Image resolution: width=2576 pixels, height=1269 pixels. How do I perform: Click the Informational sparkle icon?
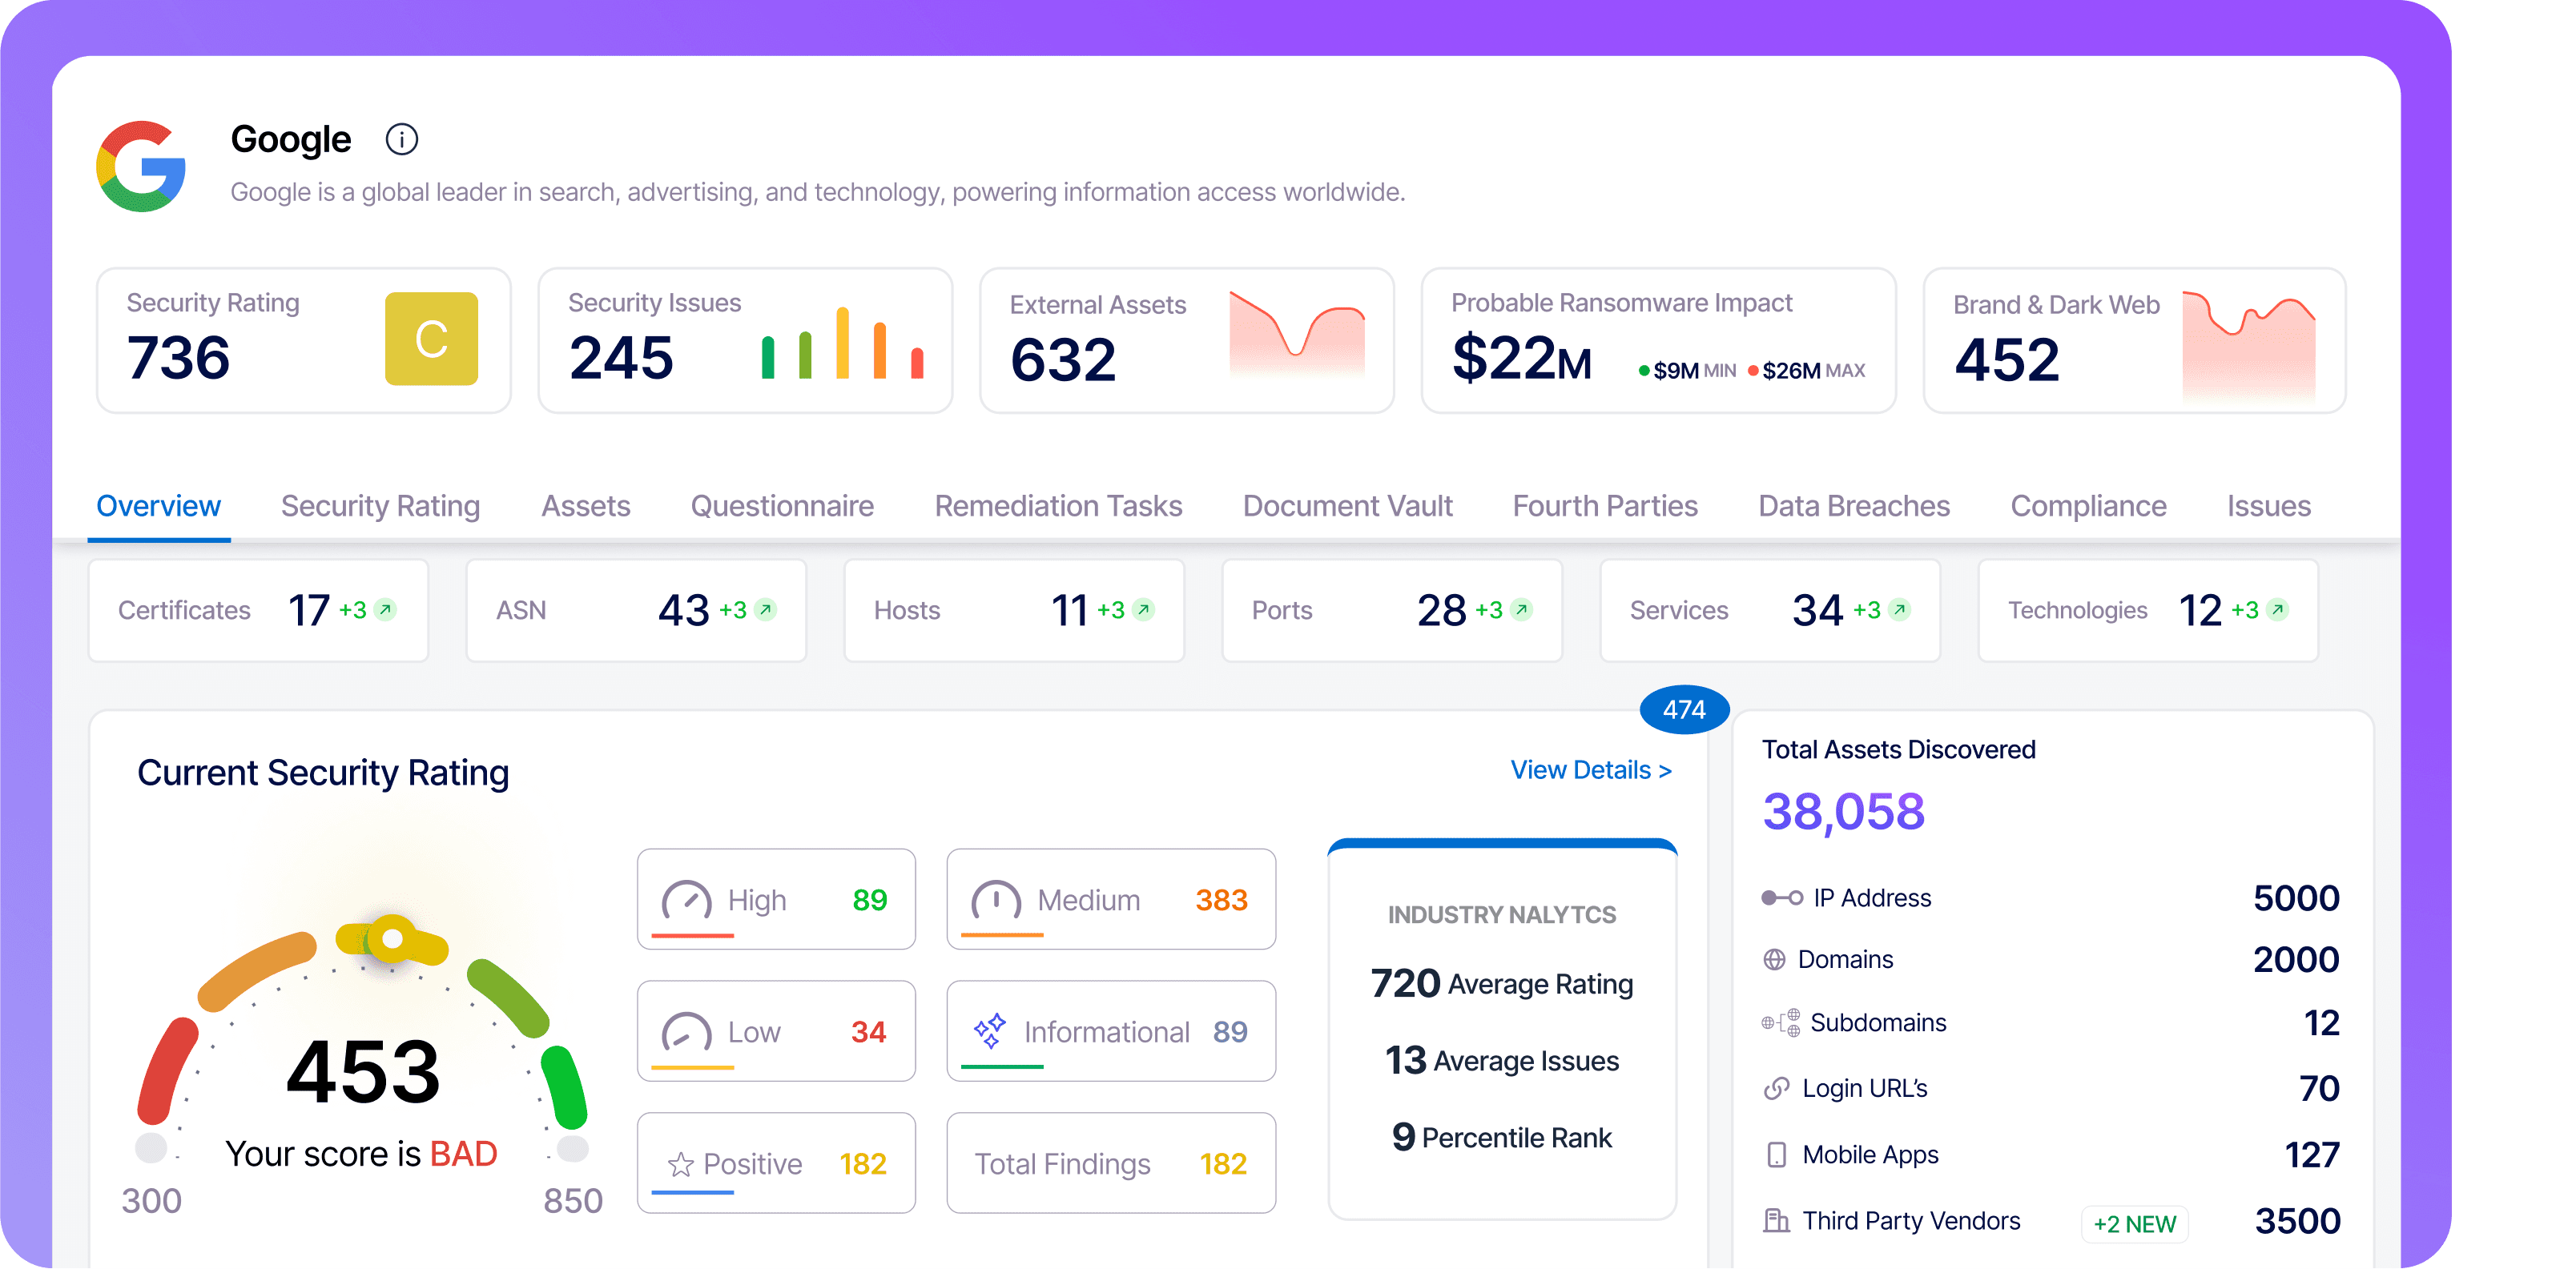[x=989, y=1030]
